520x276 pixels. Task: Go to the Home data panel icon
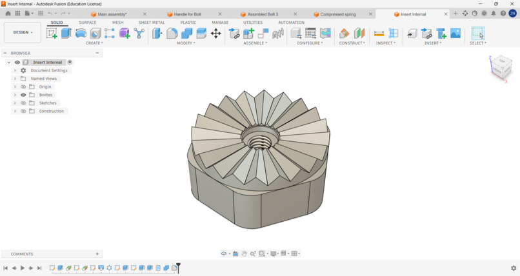(x=8, y=14)
